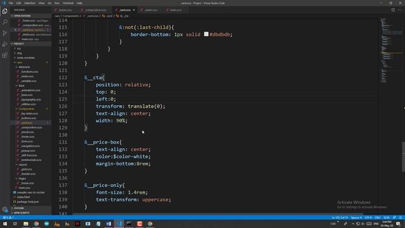Open the Source Control view
The width and height of the screenshot is (405, 228).
pyautogui.click(x=4, y=33)
